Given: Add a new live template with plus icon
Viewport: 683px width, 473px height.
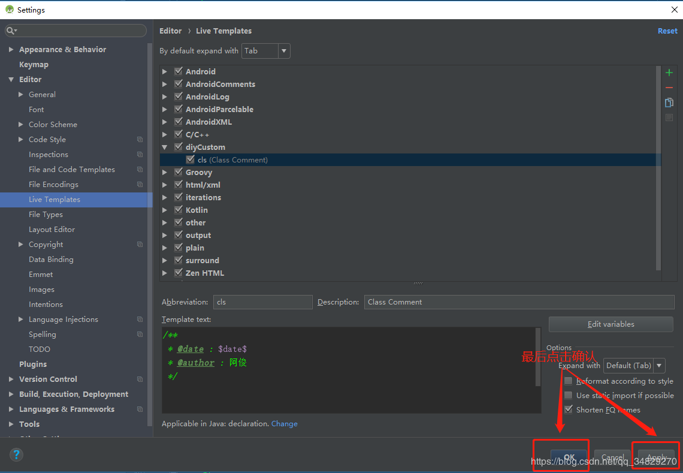Looking at the screenshot, I should click(669, 73).
